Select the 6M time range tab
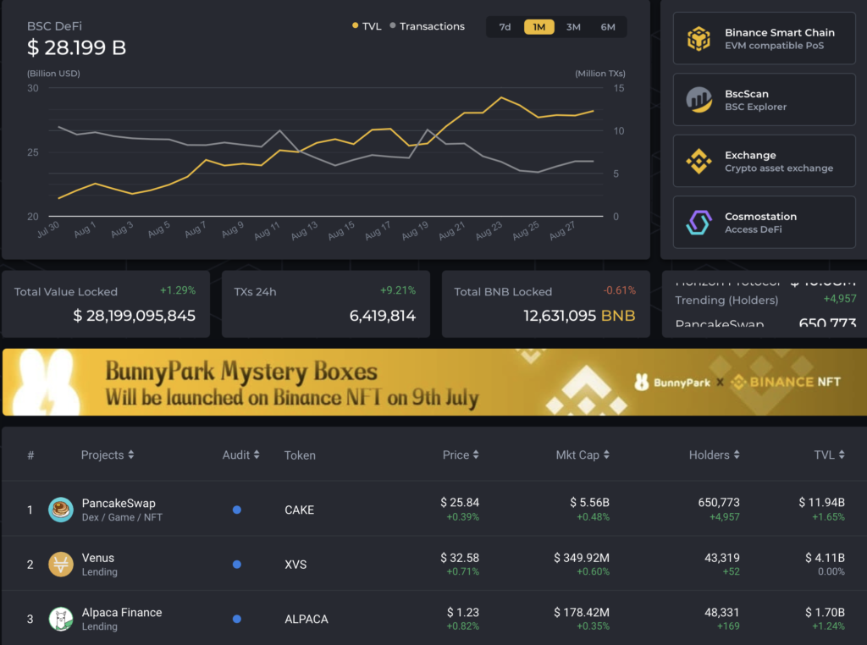 [608, 26]
